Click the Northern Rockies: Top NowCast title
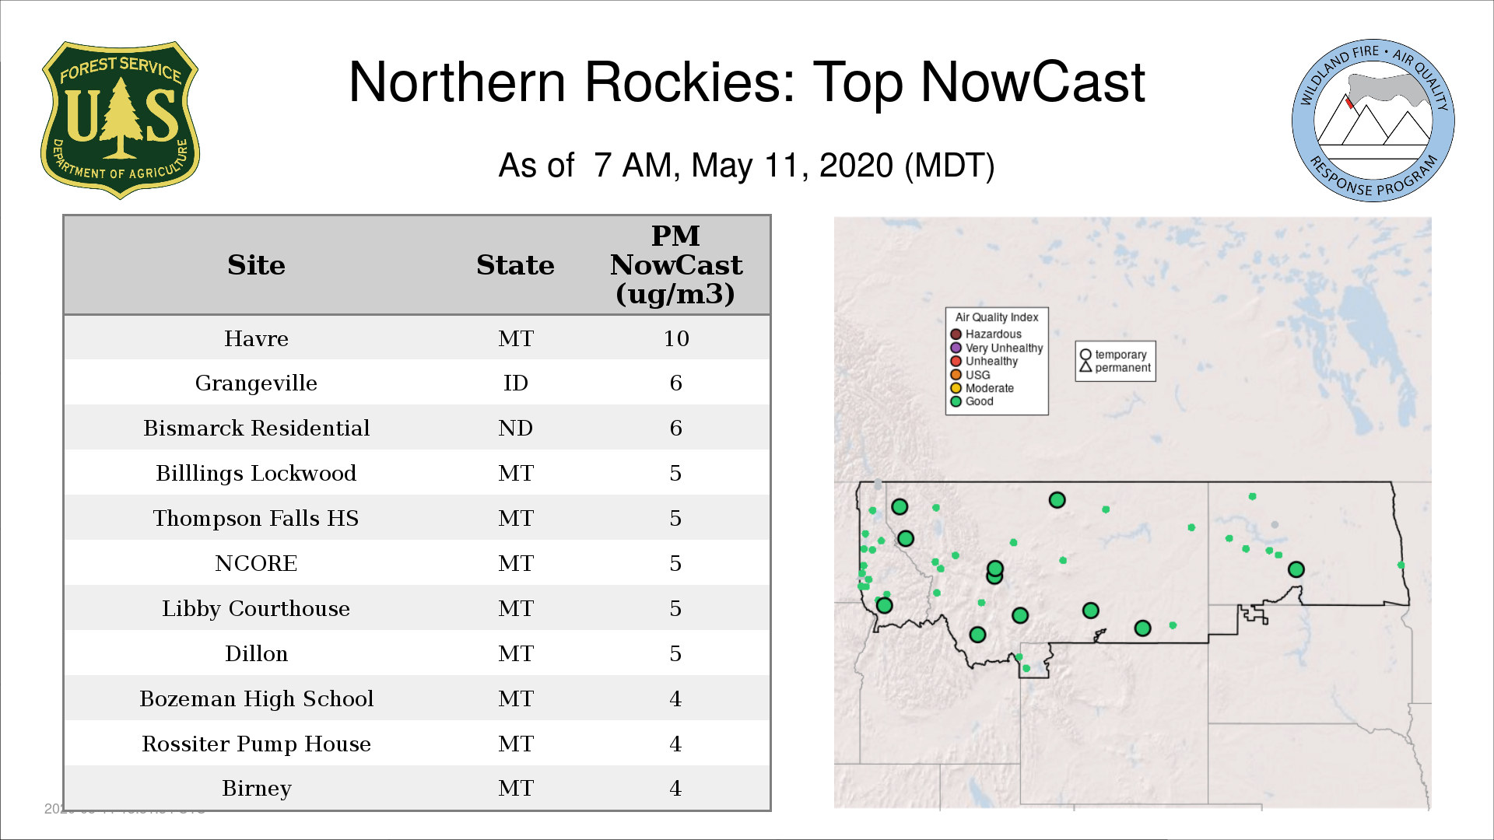 [x=746, y=82]
